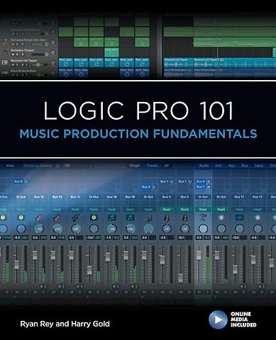Open the Bus 7 send slot menu
Screen dimensions: 276x340
point(201,187)
